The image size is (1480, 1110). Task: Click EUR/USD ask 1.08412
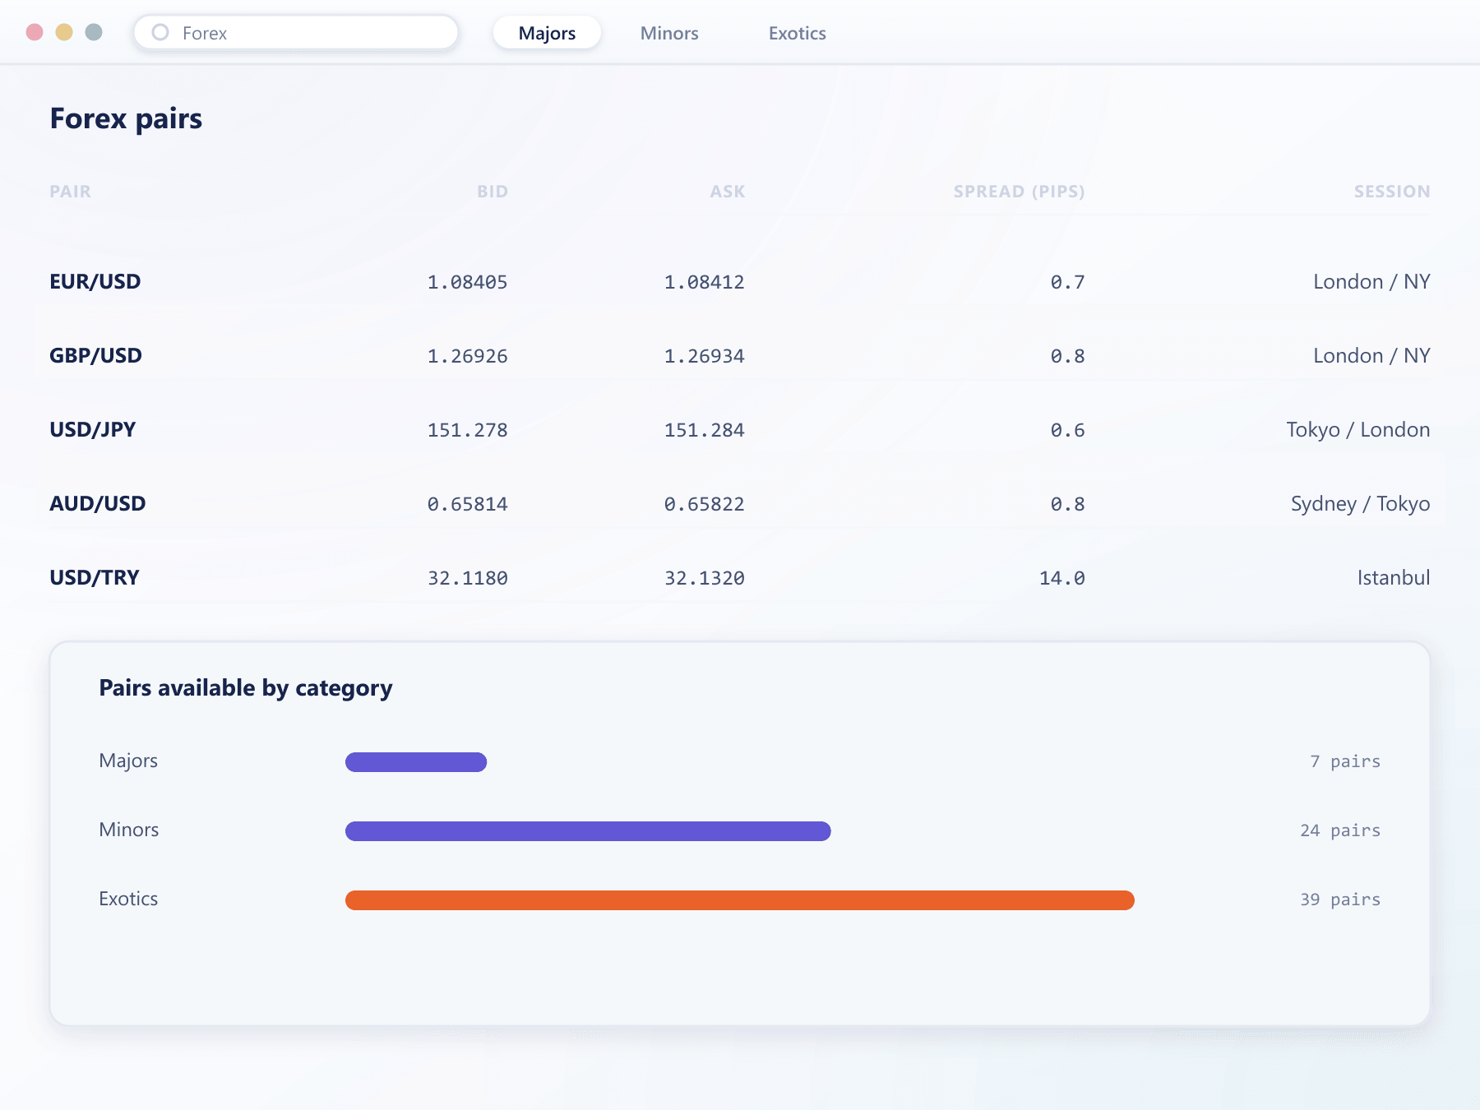point(704,282)
